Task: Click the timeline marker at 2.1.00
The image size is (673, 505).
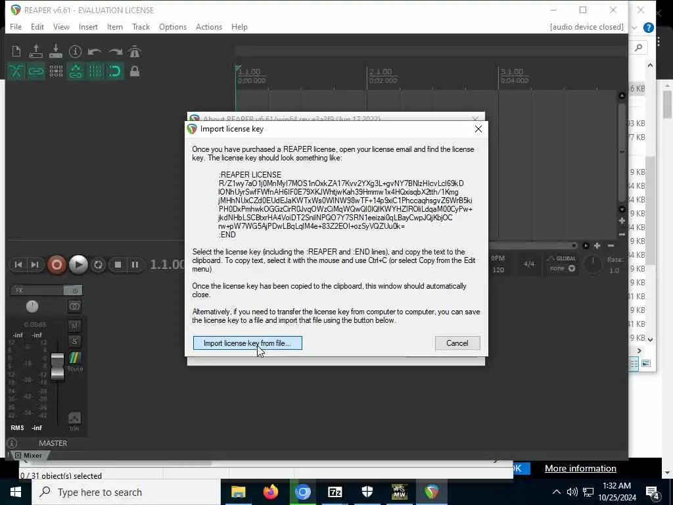Action: point(381,72)
